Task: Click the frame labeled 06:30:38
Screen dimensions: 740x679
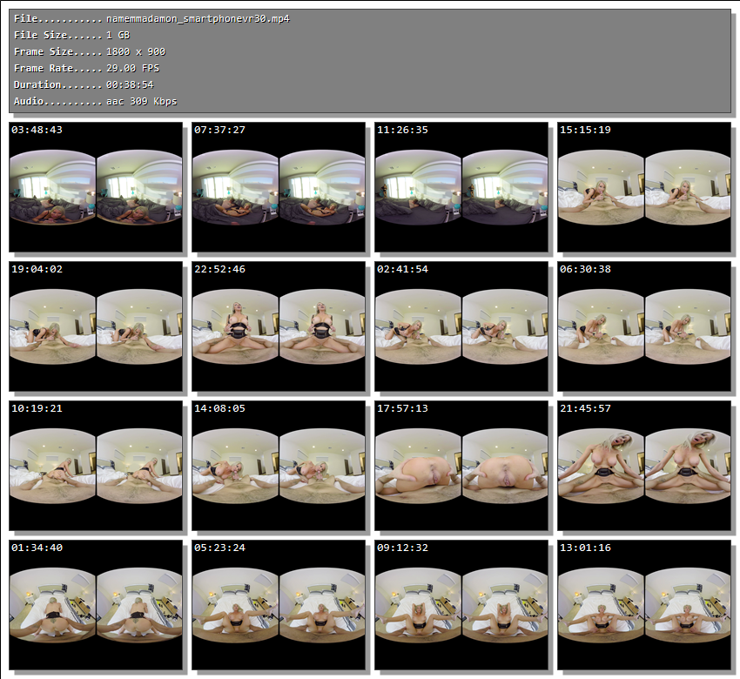Action: (x=644, y=326)
